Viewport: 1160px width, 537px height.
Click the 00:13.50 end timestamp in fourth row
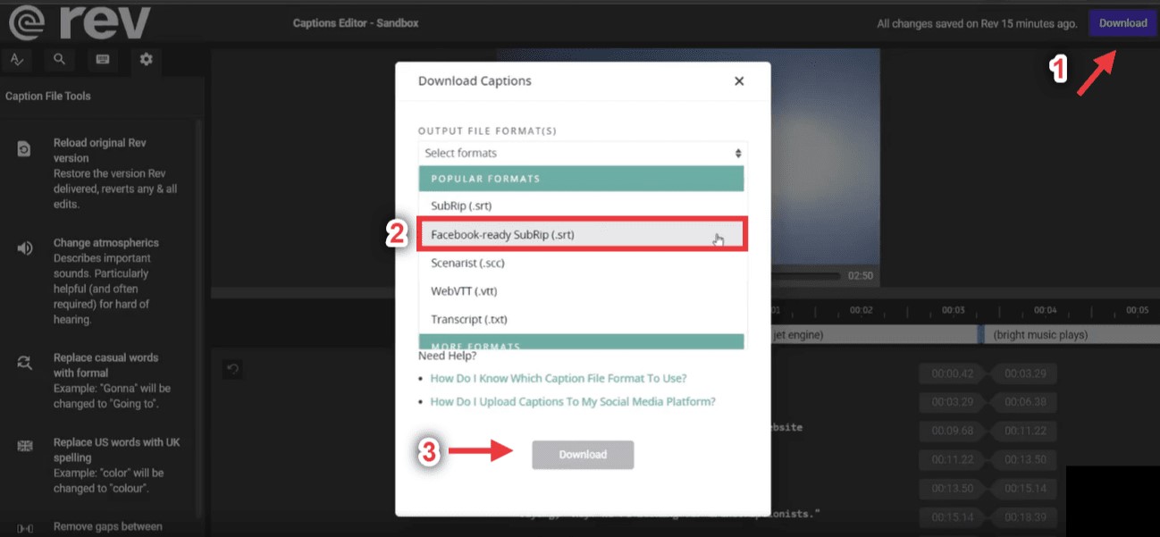tap(1025, 460)
